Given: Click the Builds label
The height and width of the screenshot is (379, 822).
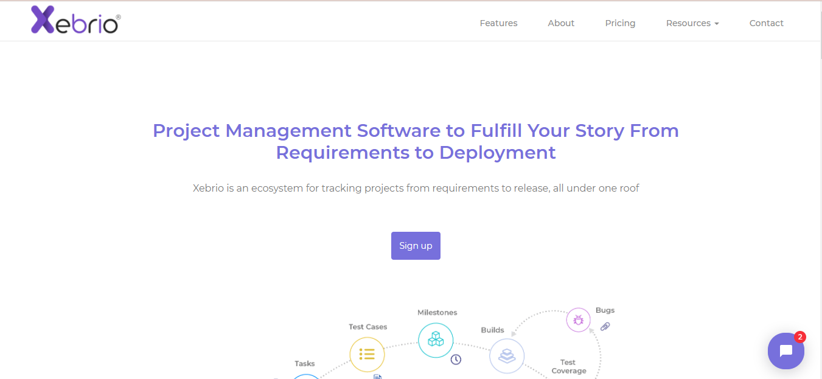Looking at the screenshot, I should click(x=492, y=330).
